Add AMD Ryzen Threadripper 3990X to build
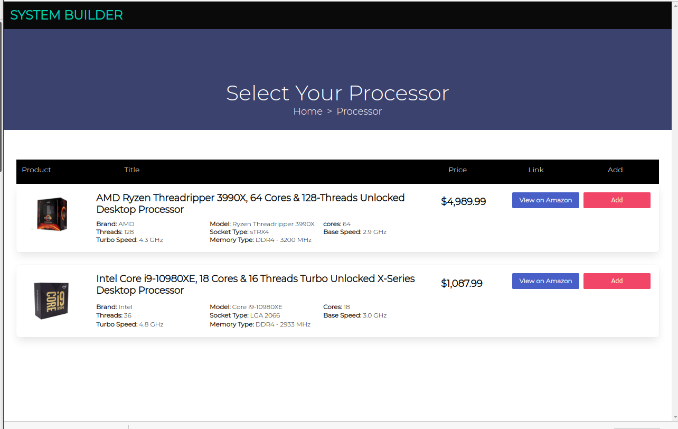 (617, 200)
